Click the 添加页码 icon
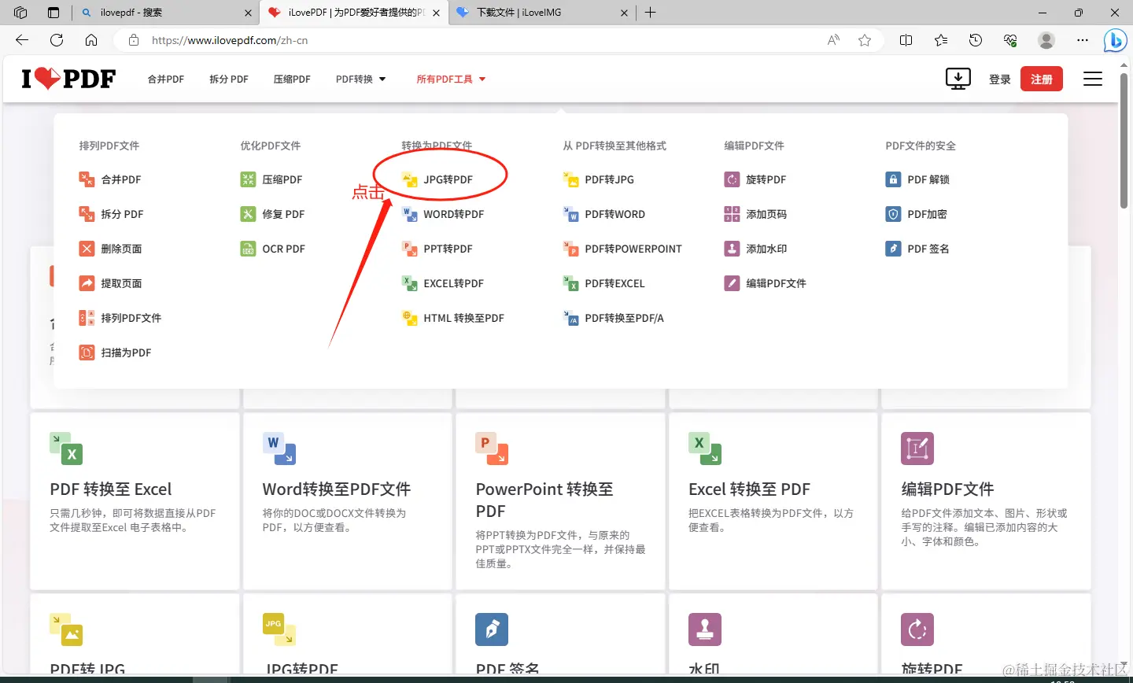This screenshot has height=683, width=1133. coord(732,214)
